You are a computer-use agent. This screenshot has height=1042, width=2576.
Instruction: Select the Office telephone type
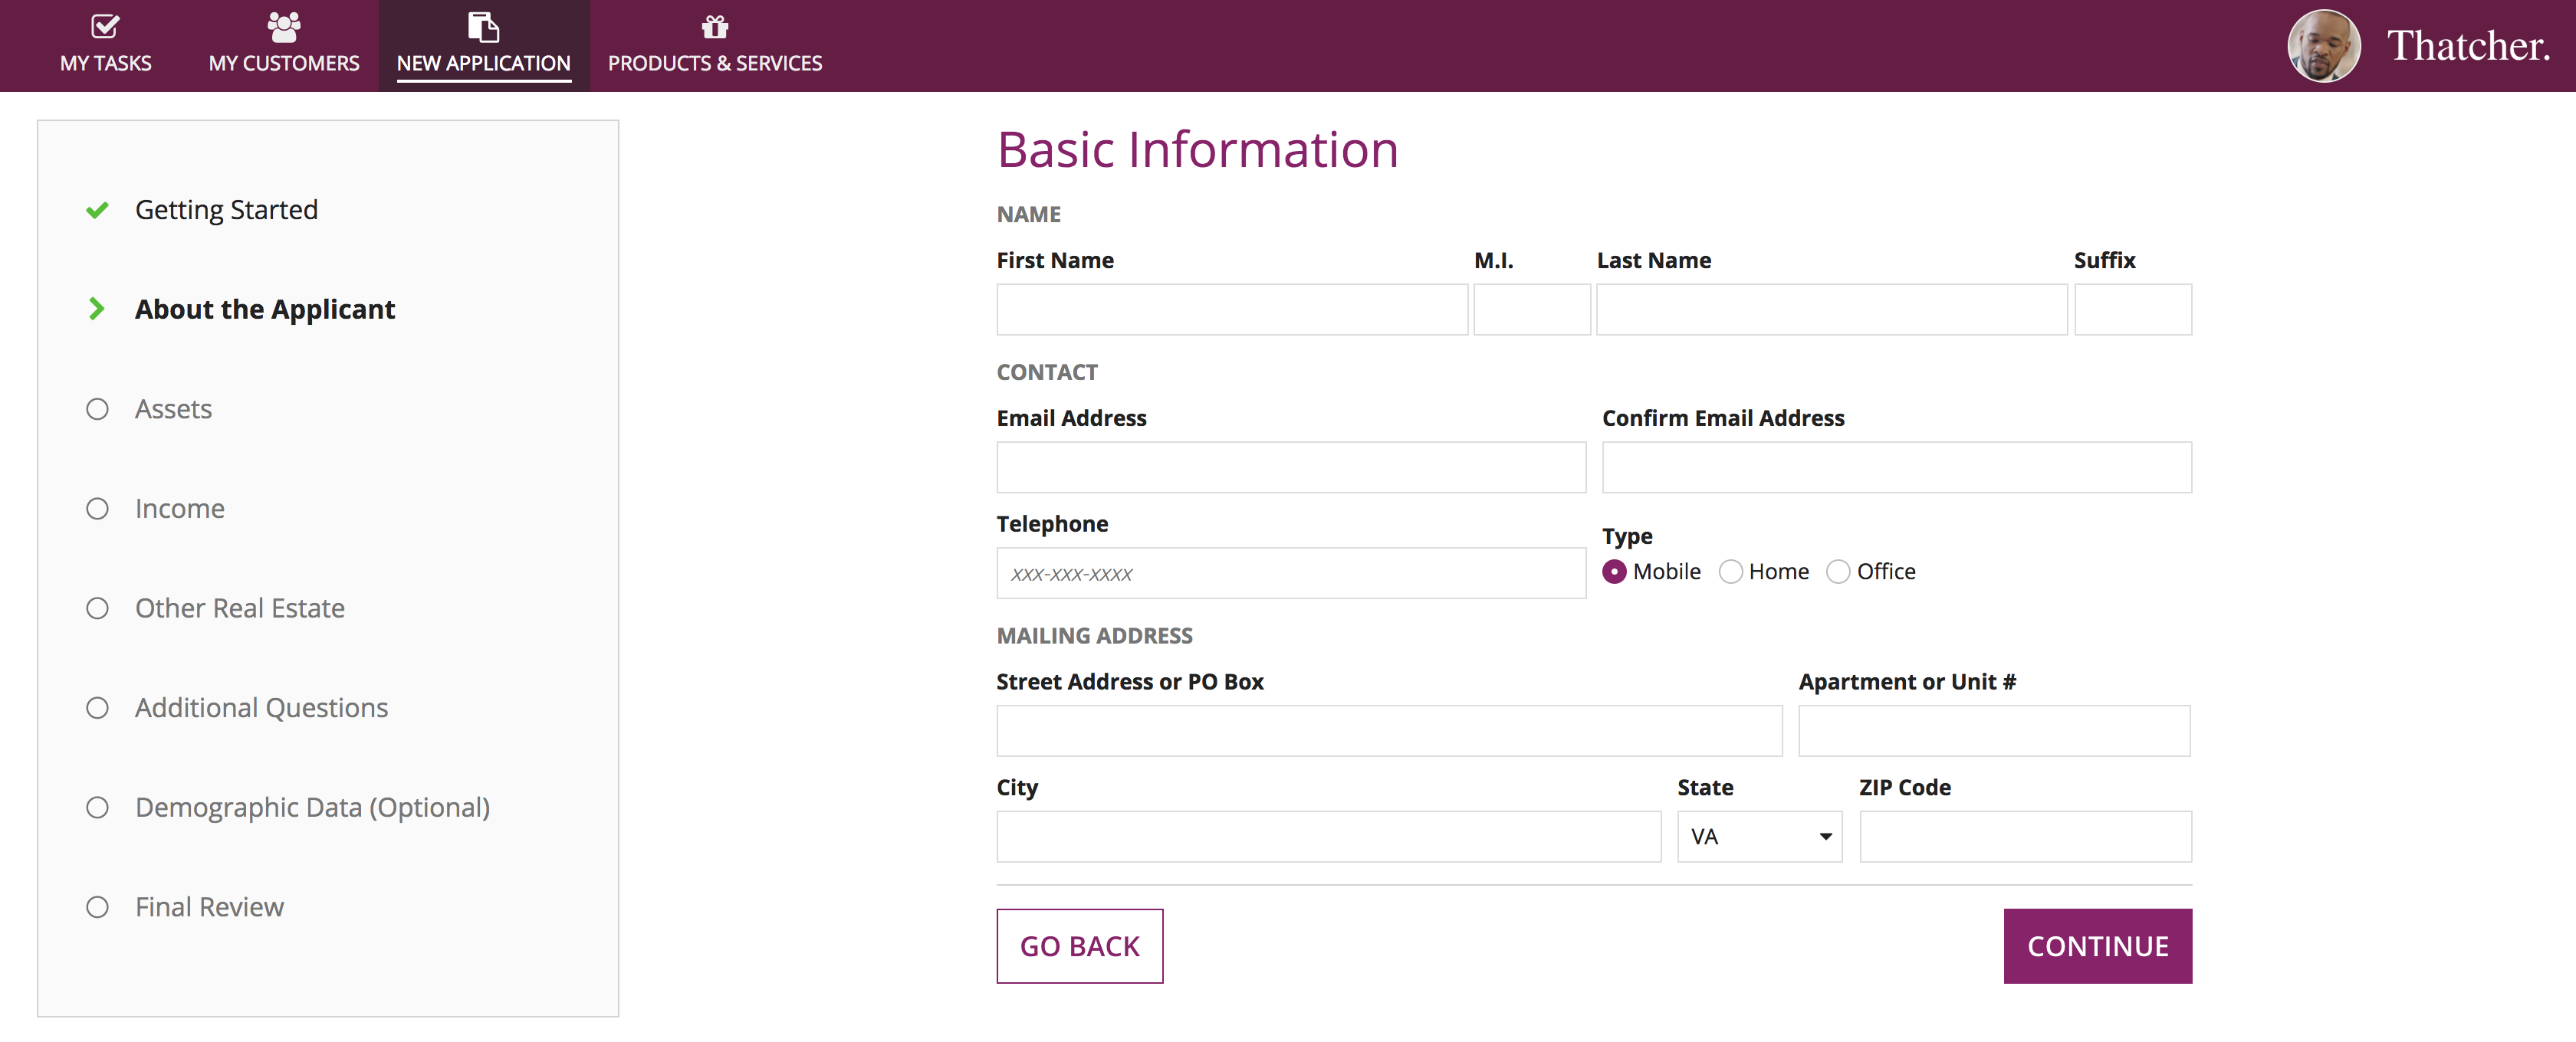click(1838, 572)
